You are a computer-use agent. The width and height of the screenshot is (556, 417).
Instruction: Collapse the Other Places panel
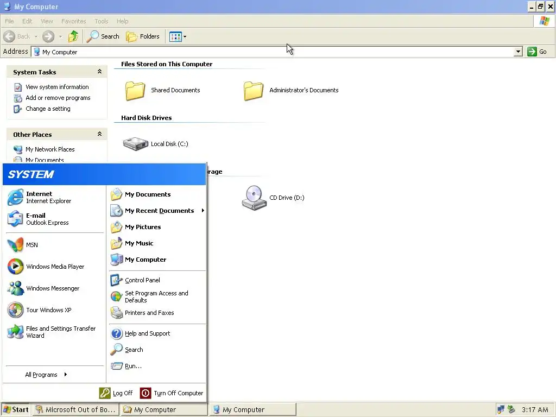point(100,134)
